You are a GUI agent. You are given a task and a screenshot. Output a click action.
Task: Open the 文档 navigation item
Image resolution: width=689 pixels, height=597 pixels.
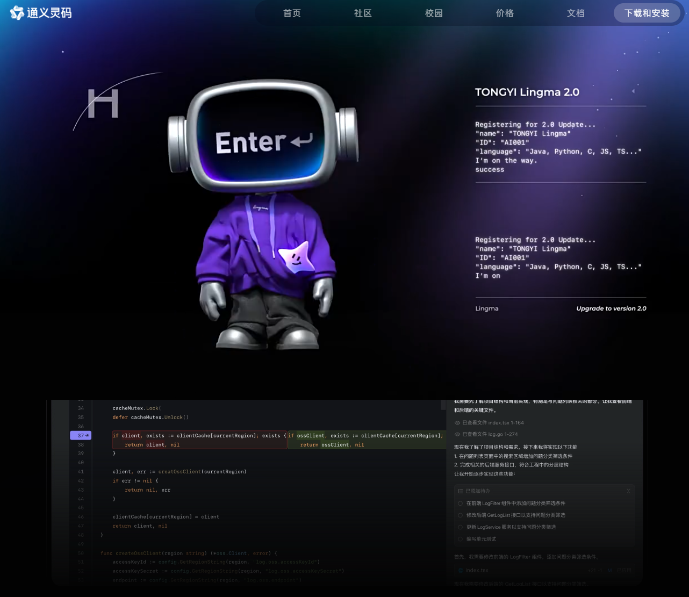coord(576,13)
